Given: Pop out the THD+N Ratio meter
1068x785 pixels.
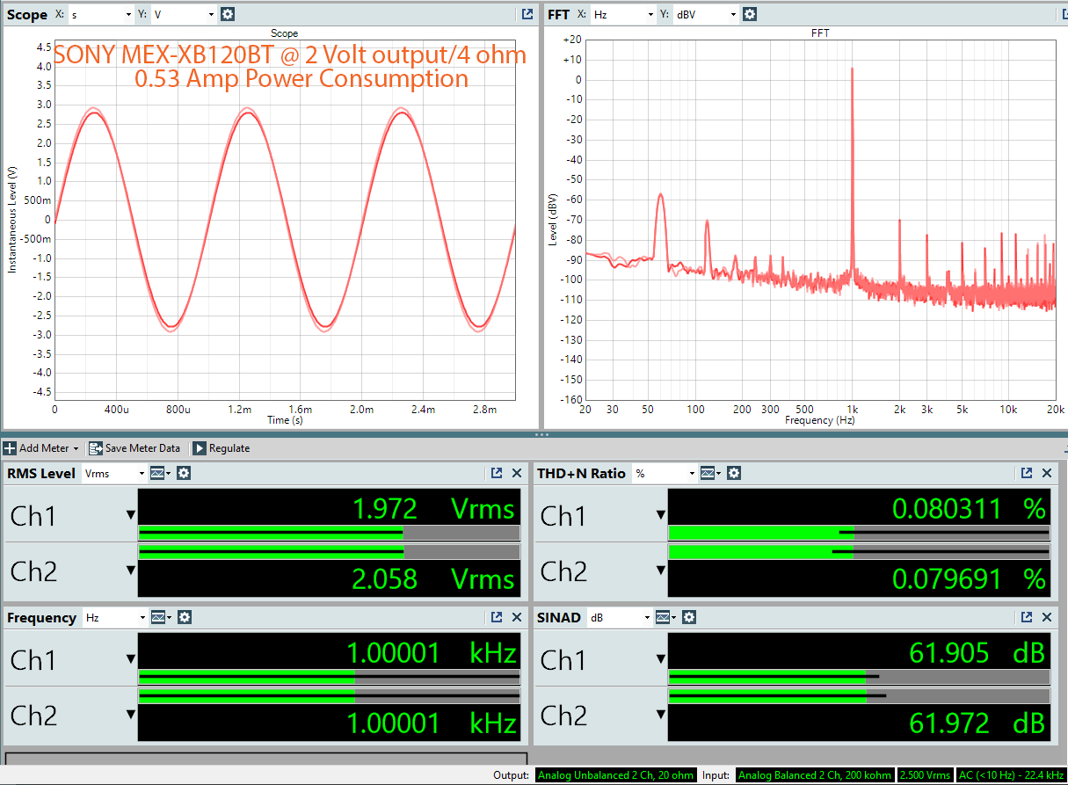Looking at the screenshot, I should (1027, 473).
